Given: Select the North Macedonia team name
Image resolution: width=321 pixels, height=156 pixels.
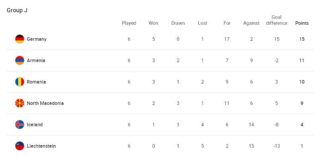Looking at the screenshot, I should 45,103.
